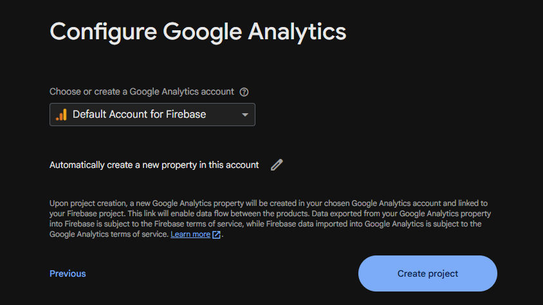Image resolution: width=543 pixels, height=305 pixels.
Task: Open the Learn more link
Action: point(190,235)
